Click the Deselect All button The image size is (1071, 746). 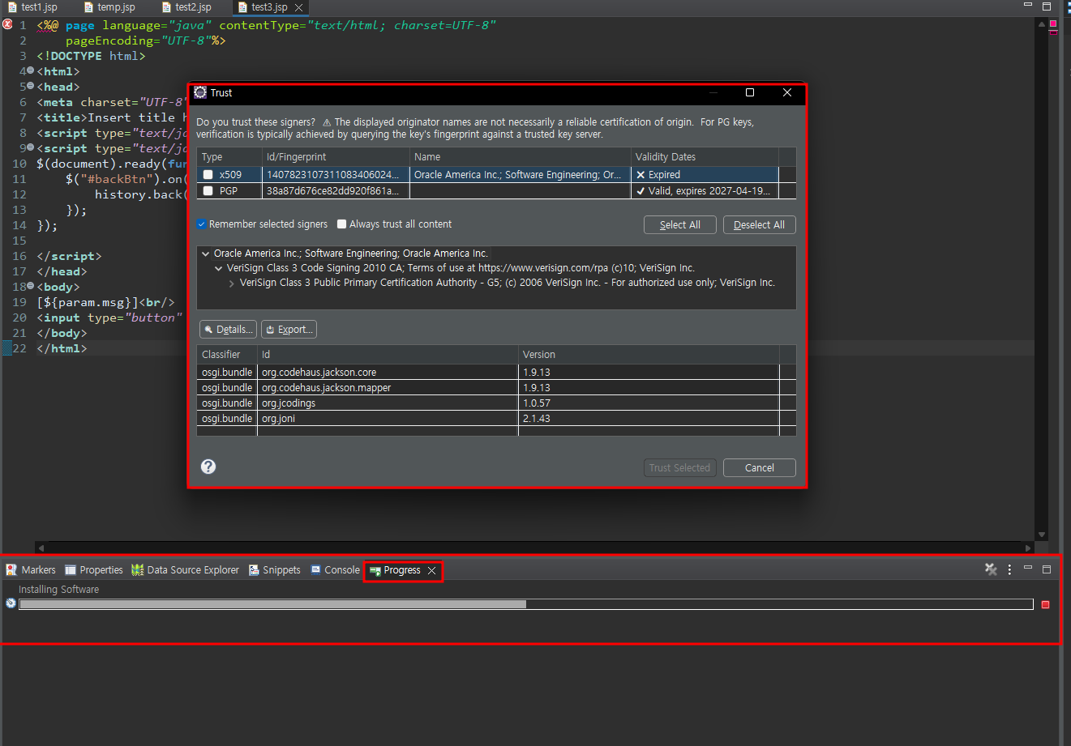pyautogui.click(x=760, y=225)
